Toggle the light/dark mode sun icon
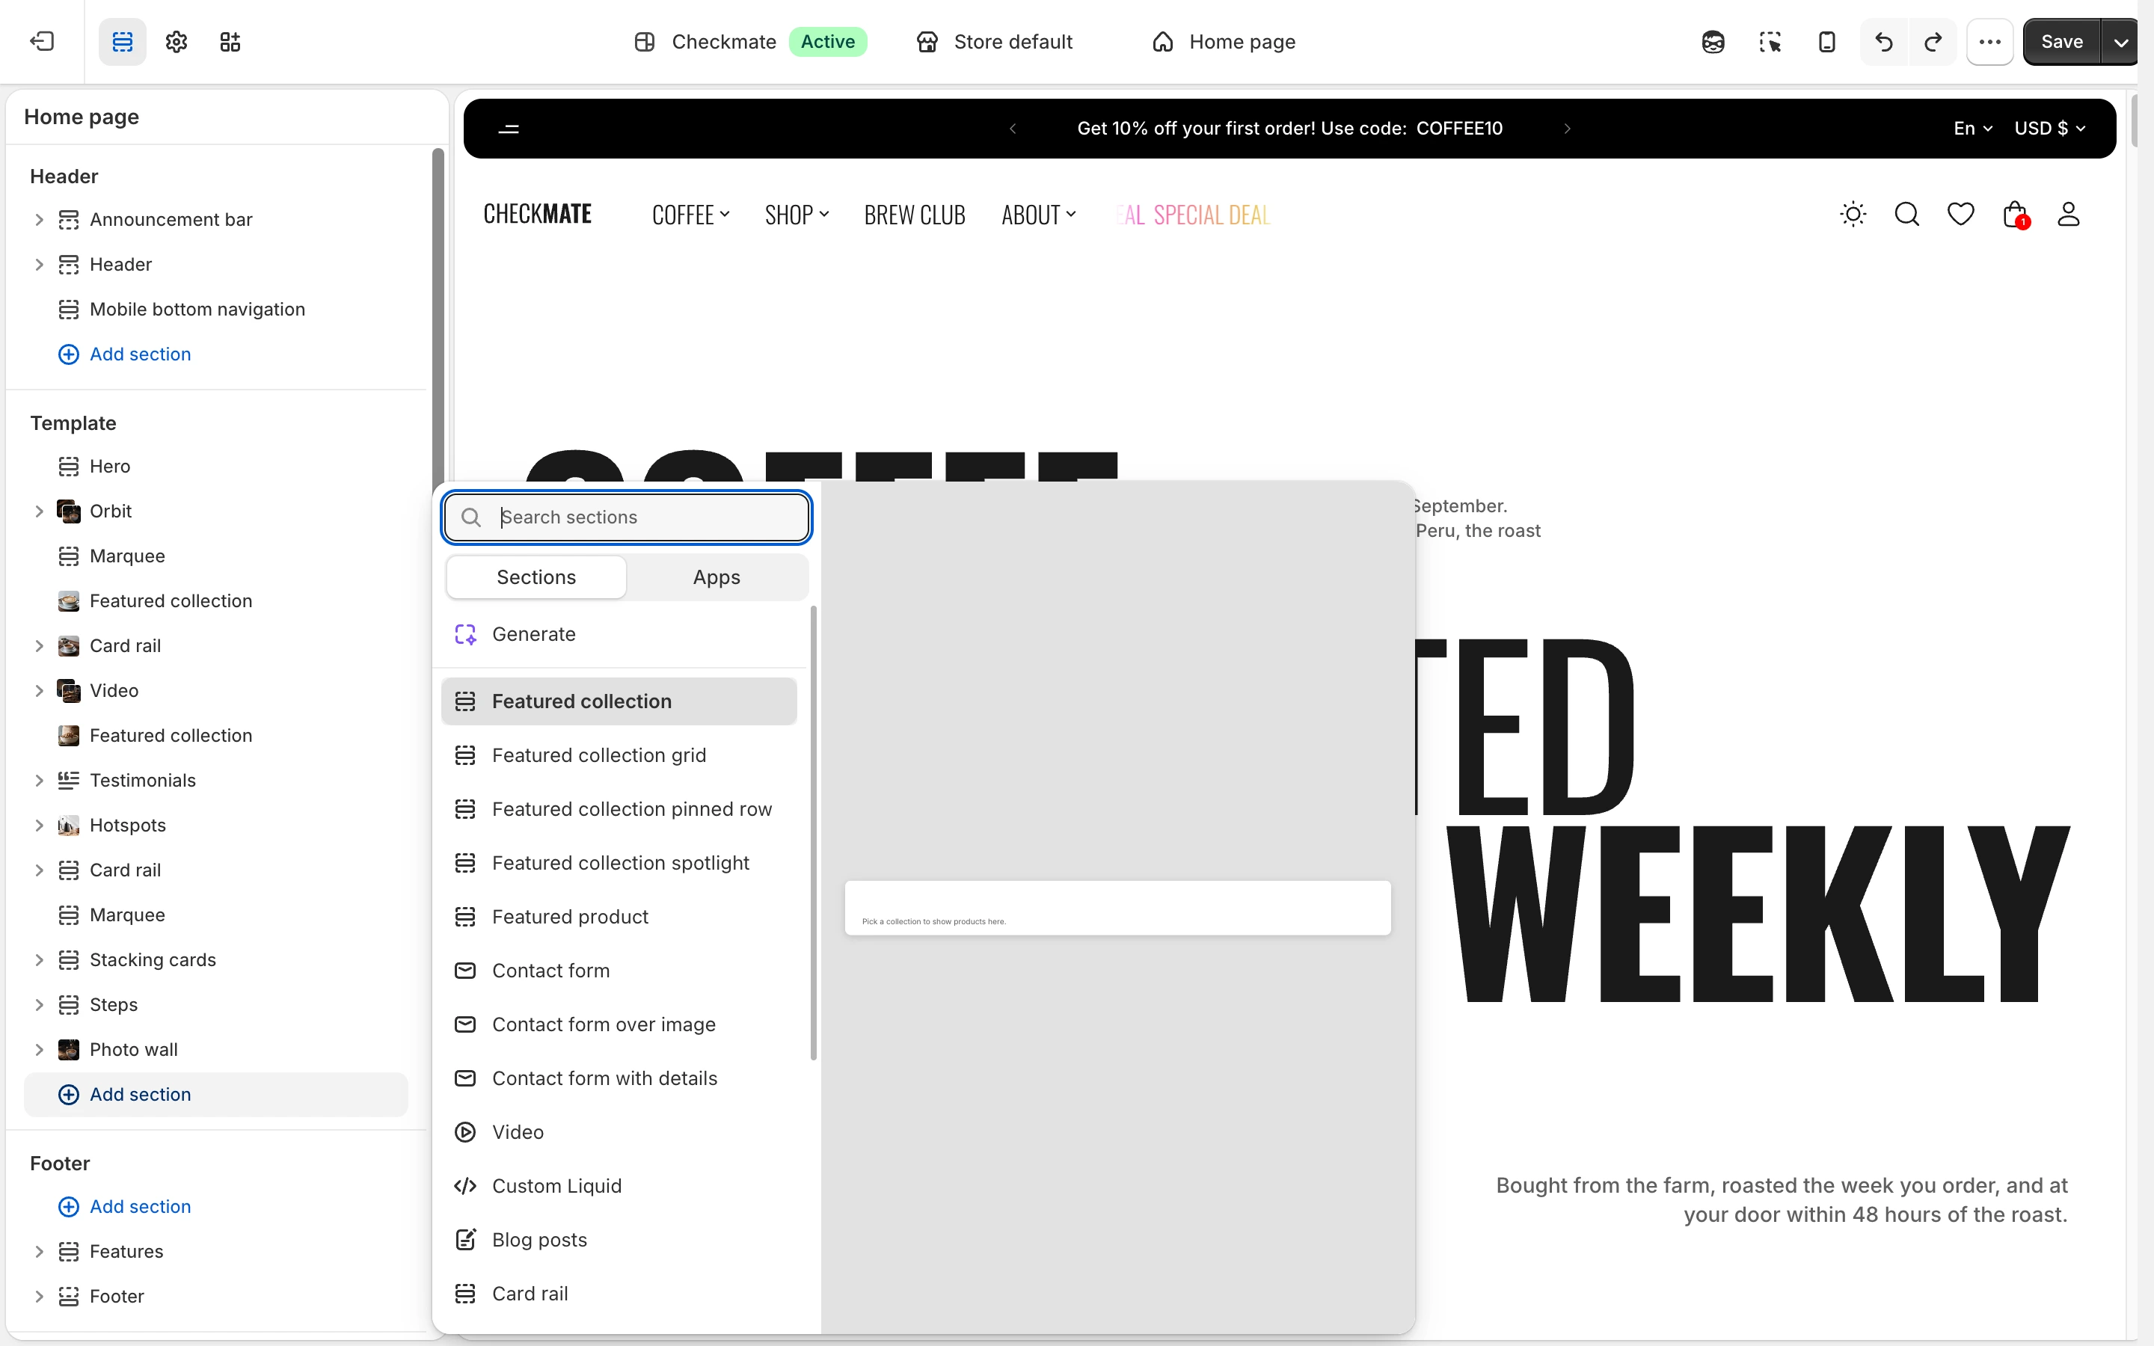2154x1346 pixels. coord(1853,215)
